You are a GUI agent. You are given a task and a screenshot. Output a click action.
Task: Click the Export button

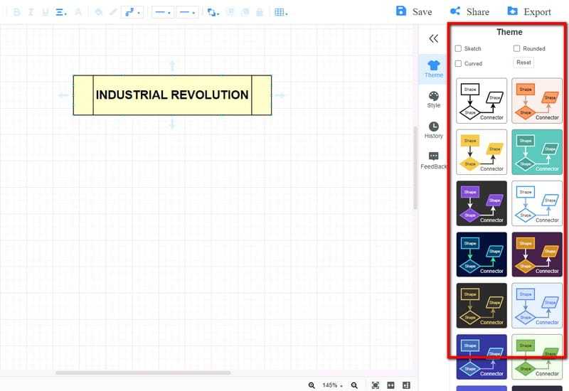(529, 11)
